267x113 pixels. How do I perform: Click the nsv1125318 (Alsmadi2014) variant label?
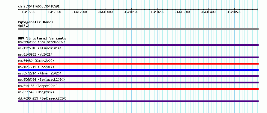[x=40, y=48]
